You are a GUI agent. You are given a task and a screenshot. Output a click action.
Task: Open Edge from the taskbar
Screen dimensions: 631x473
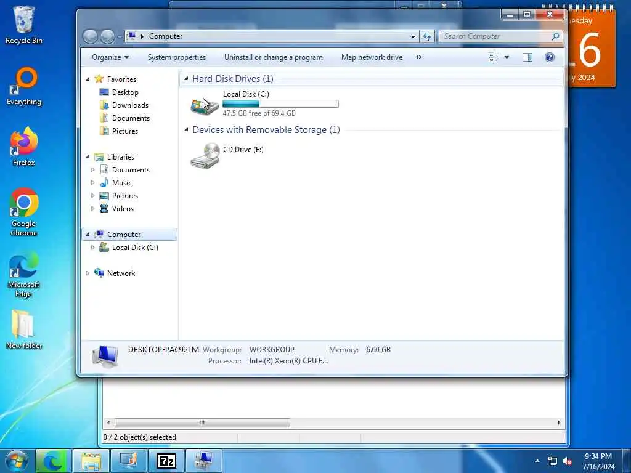[54, 461]
